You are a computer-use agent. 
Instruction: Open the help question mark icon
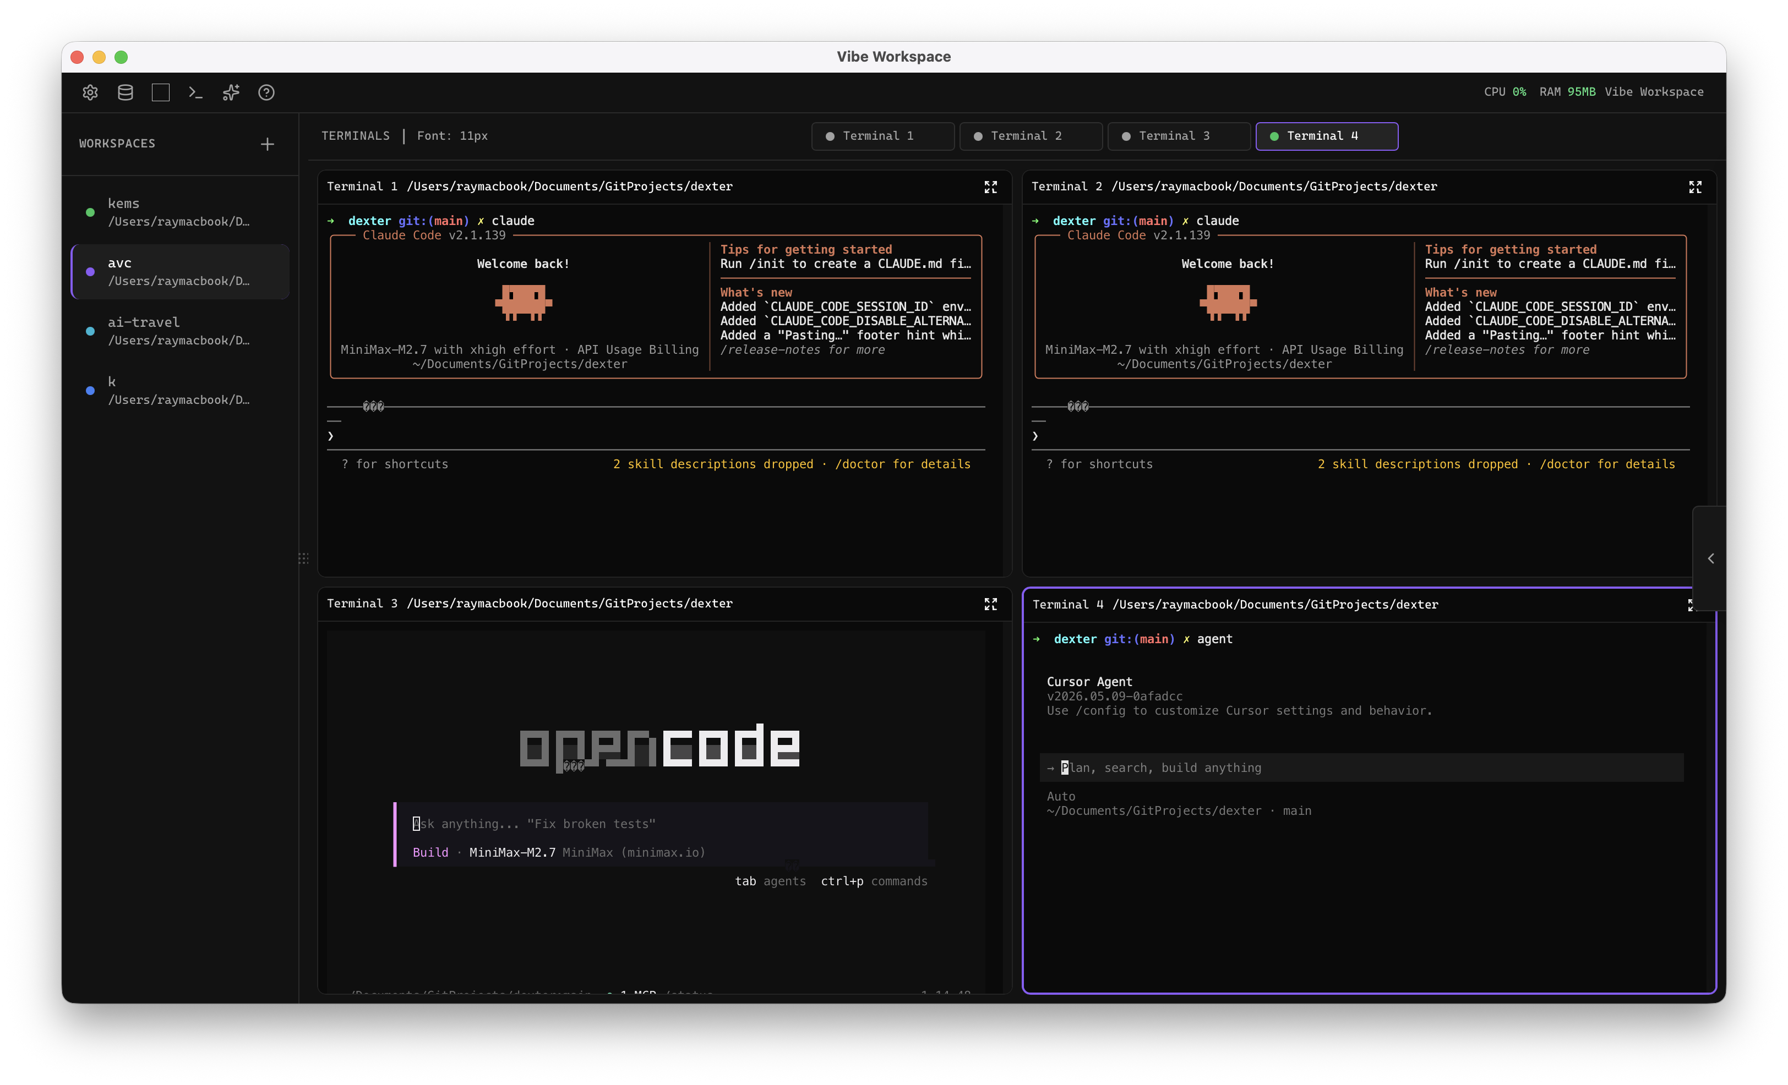click(266, 92)
